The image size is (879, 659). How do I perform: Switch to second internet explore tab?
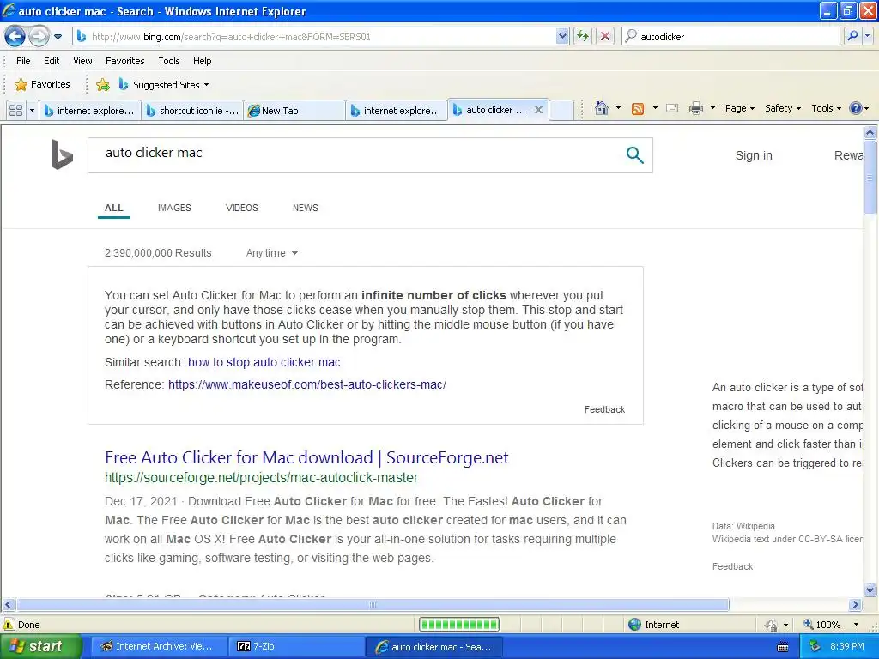(397, 111)
